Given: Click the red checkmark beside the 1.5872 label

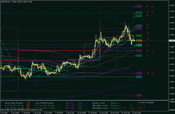Looking at the screenshot, I should [x=148, y=45].
